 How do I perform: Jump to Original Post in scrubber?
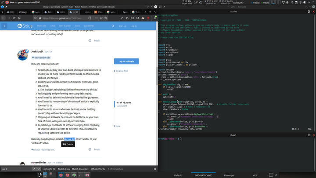click(121, 71)
